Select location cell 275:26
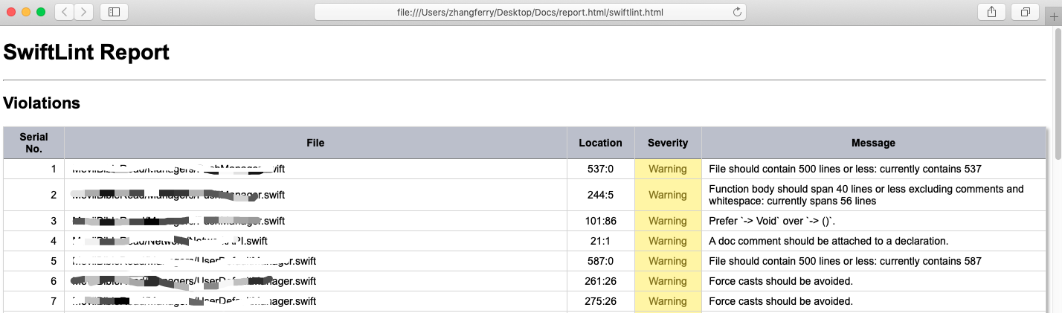Viewport: 1062px width, 313px height. pos(600,301)
